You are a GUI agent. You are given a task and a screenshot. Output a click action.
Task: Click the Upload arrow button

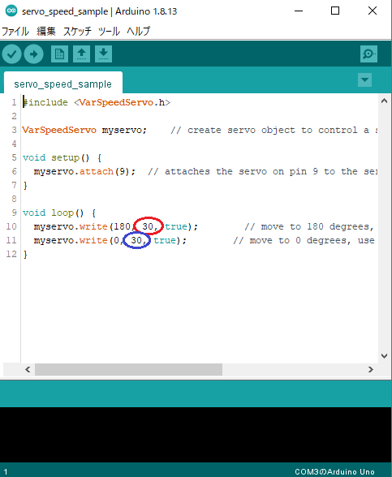[x=33, y=54]
